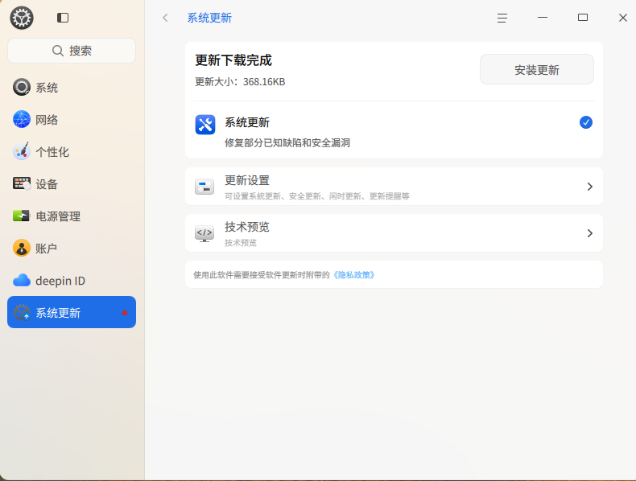636x481 pixels.
Task: Click the 个性化 paintbrush icon
Action: (22, 151)
